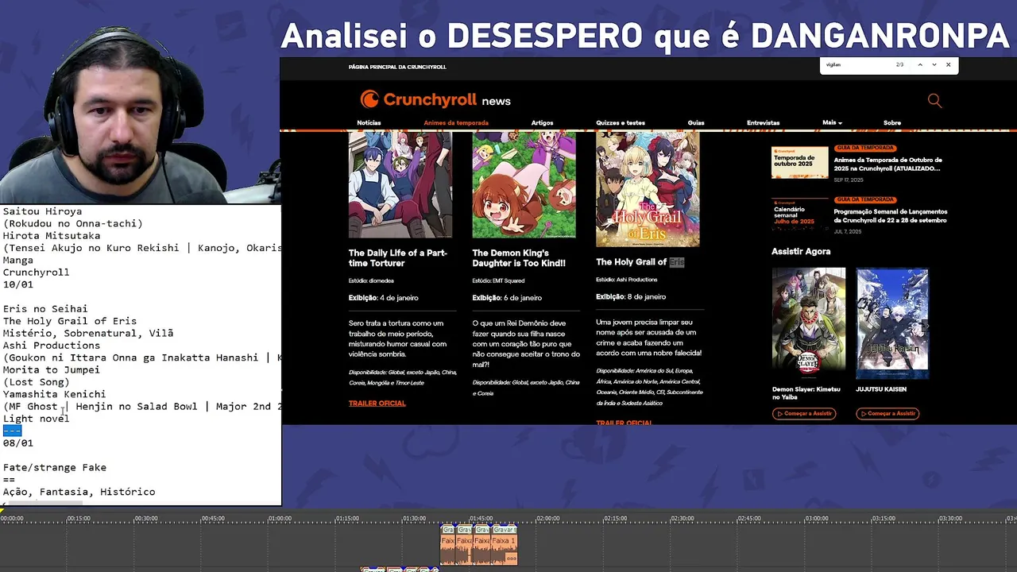Click the Crunchyroll search magnifier icon

coord(934,100)
